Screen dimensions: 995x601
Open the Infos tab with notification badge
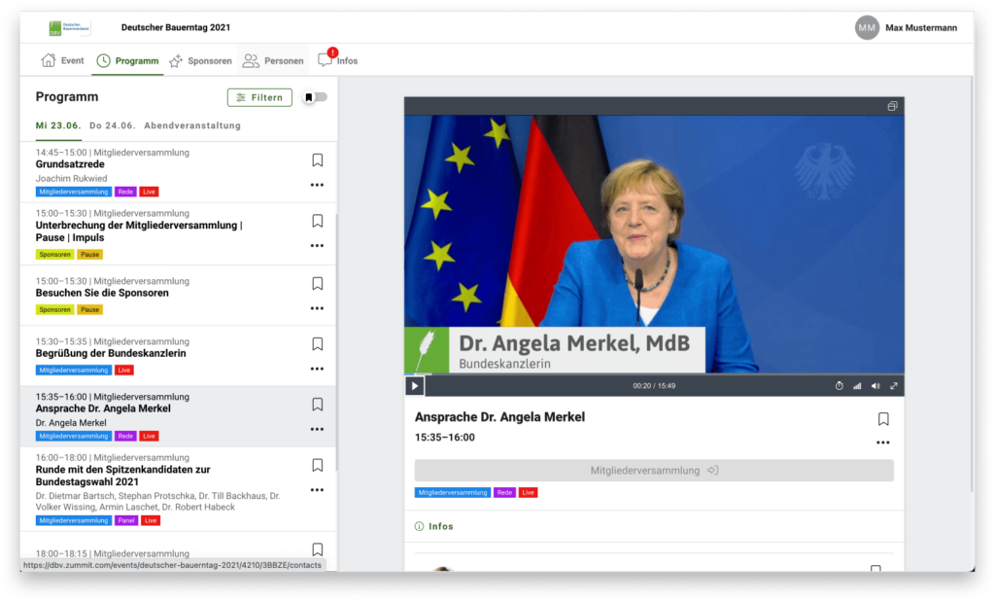click(x=337, y=59)
